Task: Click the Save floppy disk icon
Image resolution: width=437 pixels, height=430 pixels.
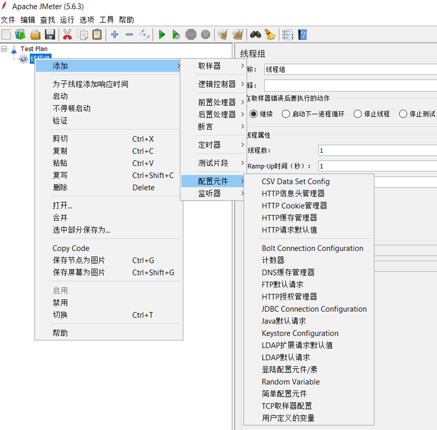Action: [x=50, y=35]
